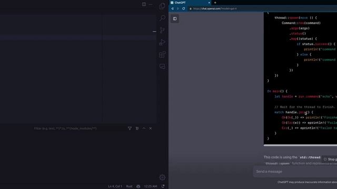337x189 pixels.
Task: Open notifications bell in status bar
Action: [x=163, y=186]
